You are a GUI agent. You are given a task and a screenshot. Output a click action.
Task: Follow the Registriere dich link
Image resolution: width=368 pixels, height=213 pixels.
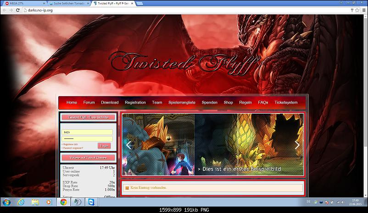pos(70,144)
